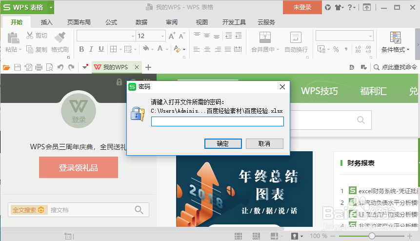Adjust the zoom slider handle
Viewport: 420px width, 241px height.
(x=372, y=236)
